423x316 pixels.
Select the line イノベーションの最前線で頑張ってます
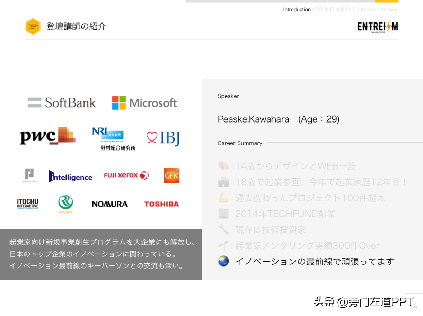(315, 261)
